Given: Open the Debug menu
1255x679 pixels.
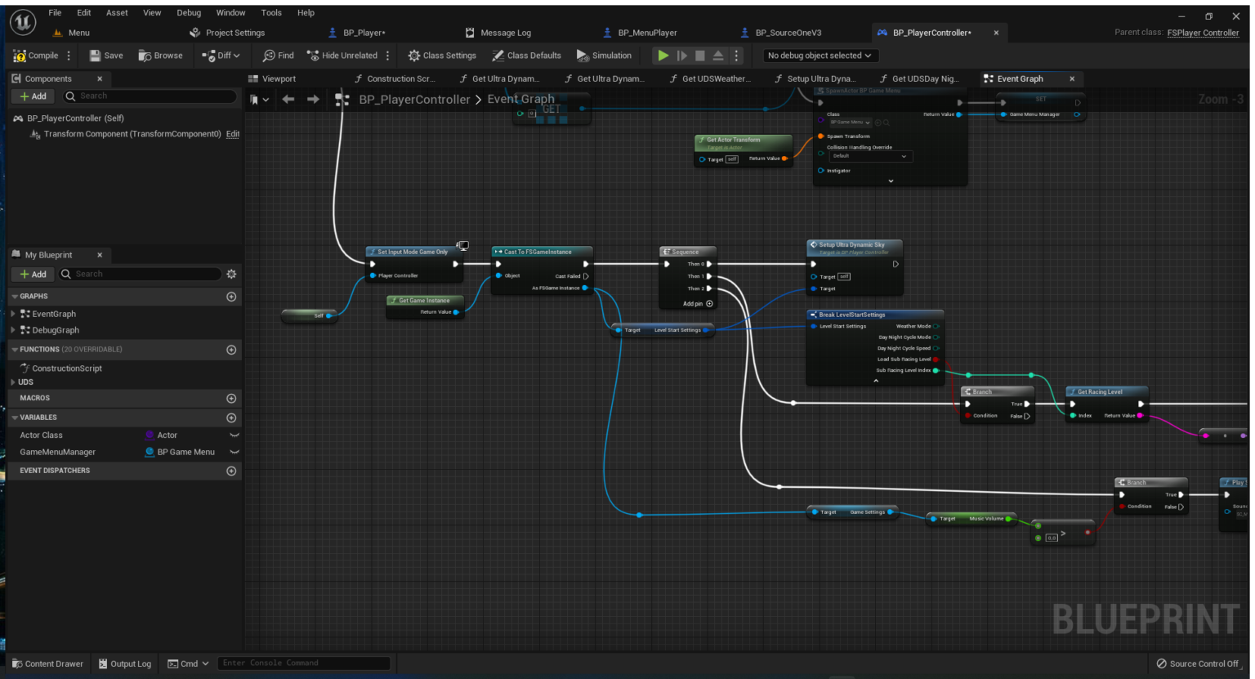Looking at the screenshot, I should [189, 13].
